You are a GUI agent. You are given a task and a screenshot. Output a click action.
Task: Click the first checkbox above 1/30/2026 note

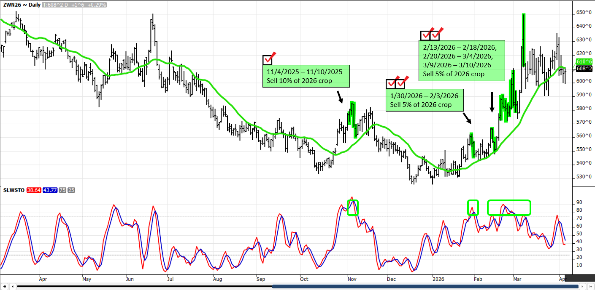[391, 83]
